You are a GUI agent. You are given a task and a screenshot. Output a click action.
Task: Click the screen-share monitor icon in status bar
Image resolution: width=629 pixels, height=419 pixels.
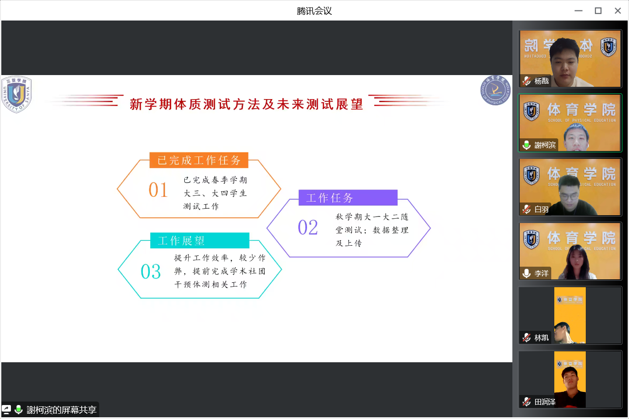click(x=6, y=410)
